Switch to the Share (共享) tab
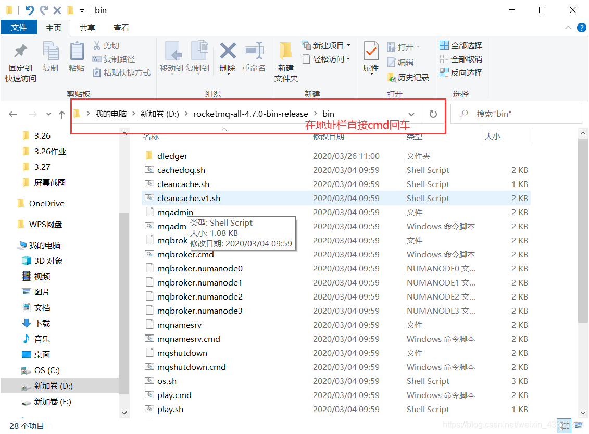This screenshot has height=434, width=589. click(x=87, y=28)
